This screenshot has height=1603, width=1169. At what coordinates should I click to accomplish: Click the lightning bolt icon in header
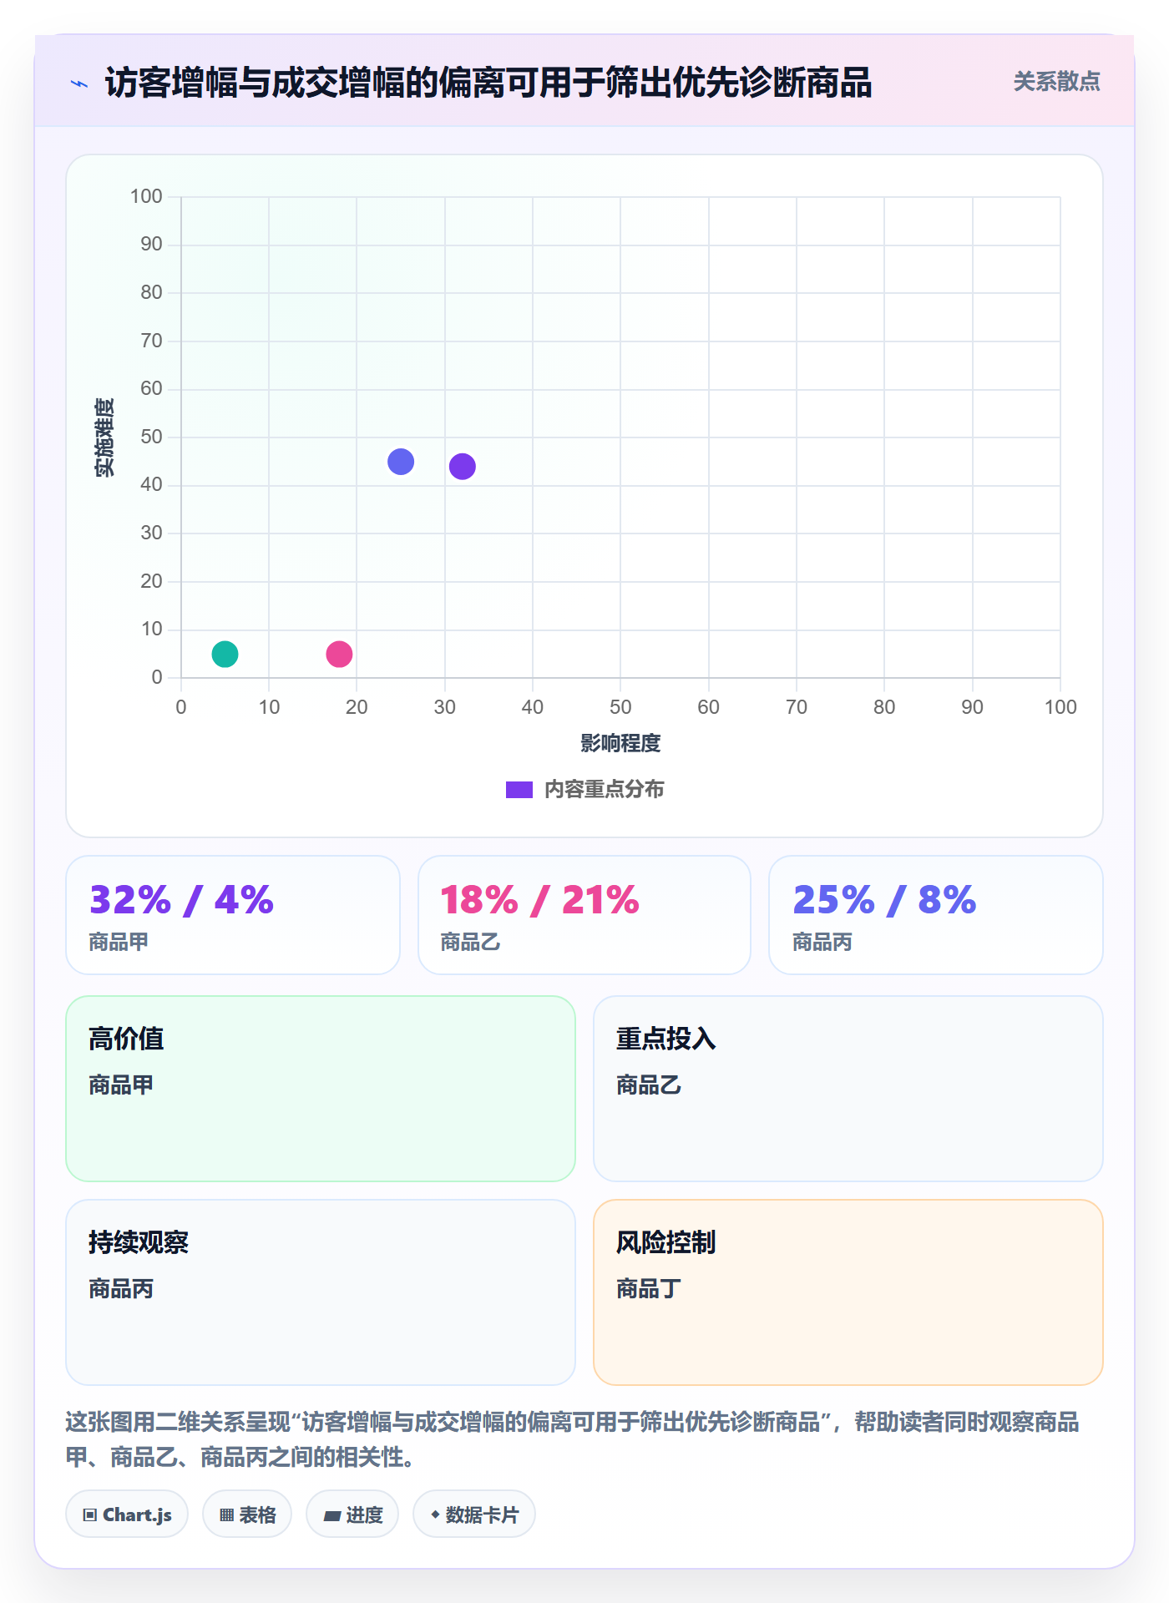coord(79,83)
